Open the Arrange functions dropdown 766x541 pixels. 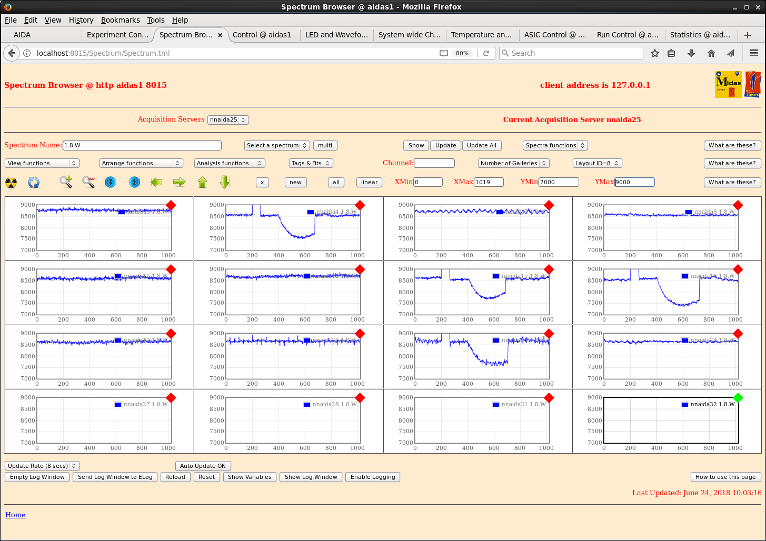141,164
